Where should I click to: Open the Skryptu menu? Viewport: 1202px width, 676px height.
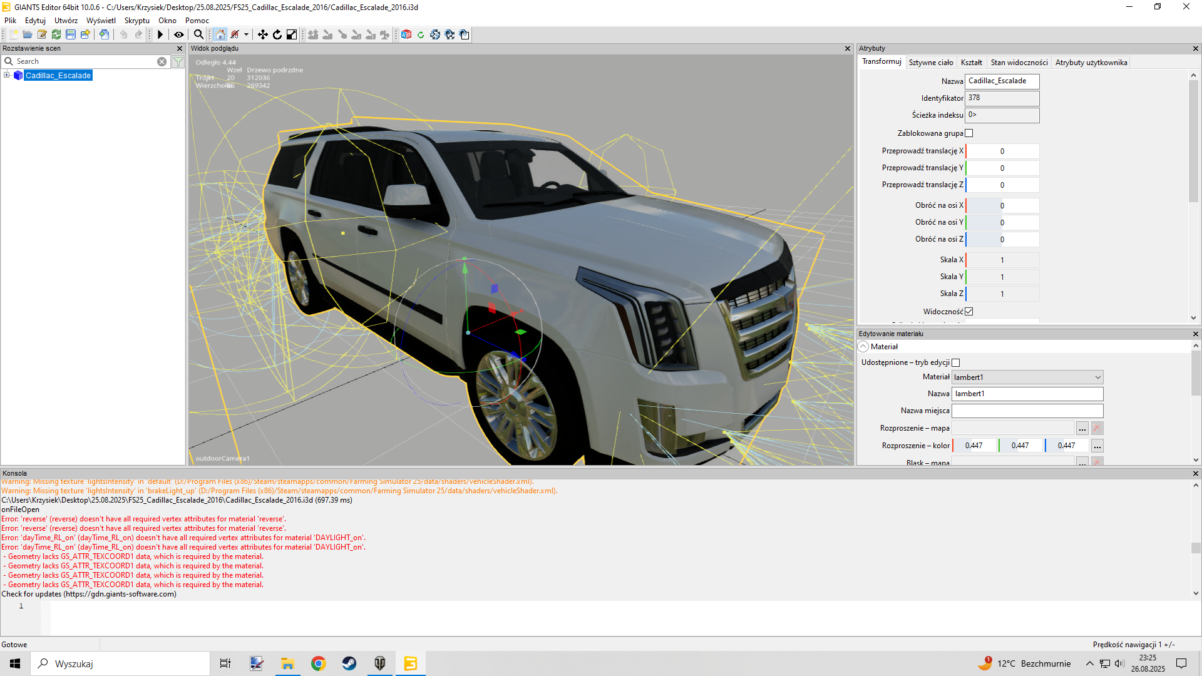136,21
